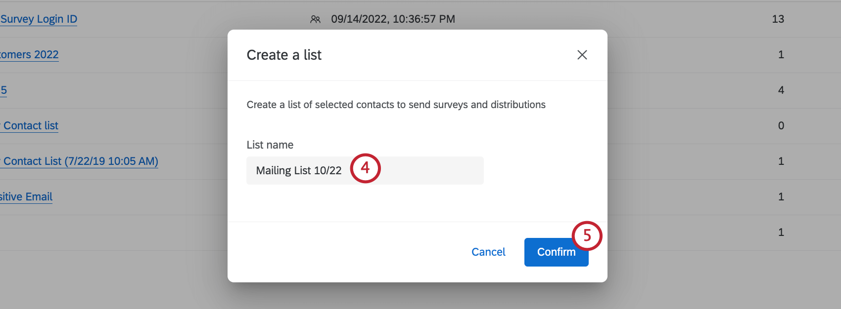The width and height of the screenshot is (841, 309).
Task: Click the step 5 annotation circle
Action: pyautogui.click(x=587, y=235)
